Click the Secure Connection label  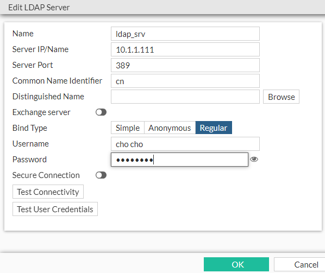(46, 175)
